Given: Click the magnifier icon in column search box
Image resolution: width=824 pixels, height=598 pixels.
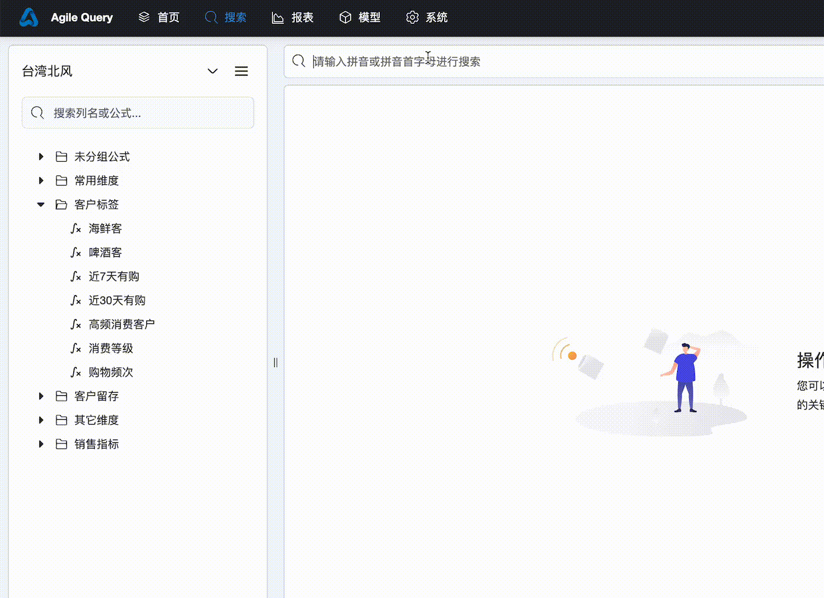Looking at the screenshot, I should point(38,113).
